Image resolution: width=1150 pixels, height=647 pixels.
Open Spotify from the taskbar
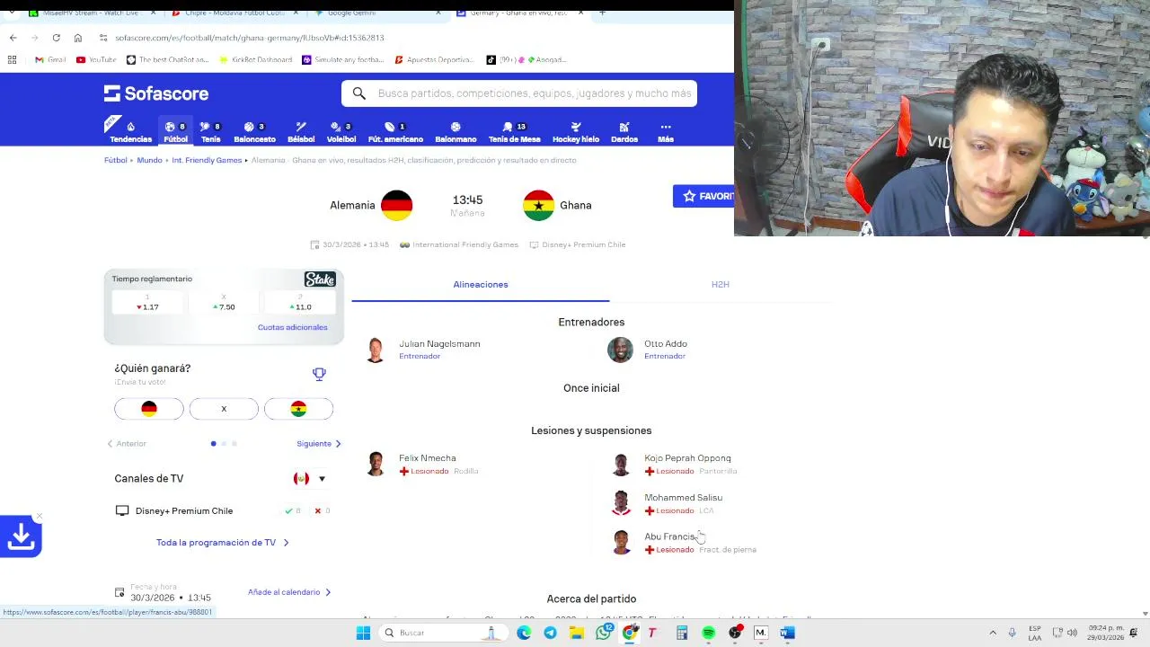(x=708, y=633)
